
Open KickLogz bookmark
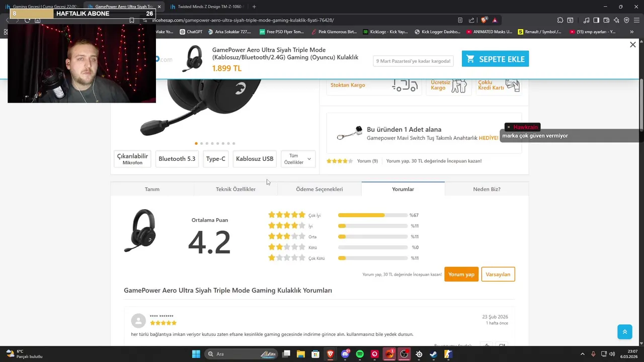[385, 32]
